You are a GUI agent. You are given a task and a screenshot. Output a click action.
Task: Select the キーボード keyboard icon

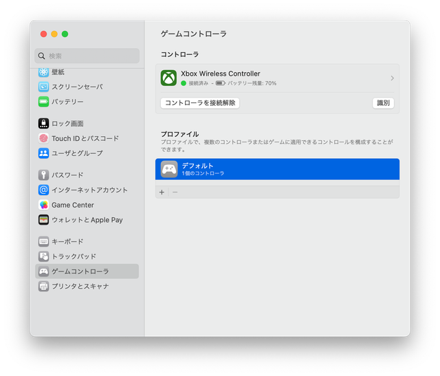43,241
